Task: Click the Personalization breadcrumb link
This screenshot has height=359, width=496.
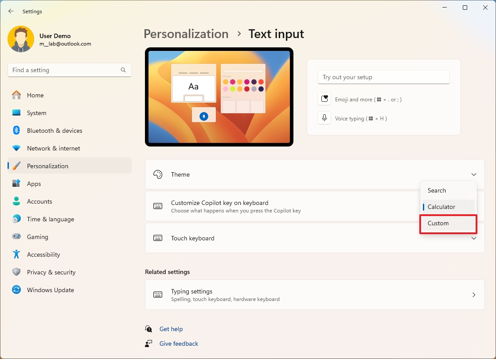Action: point(186,34)
